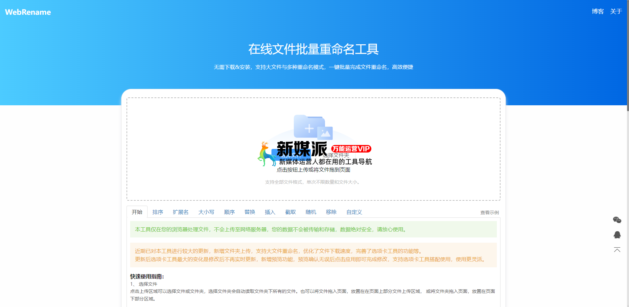Click the note 支持全部文件格式

coord(314,182)
